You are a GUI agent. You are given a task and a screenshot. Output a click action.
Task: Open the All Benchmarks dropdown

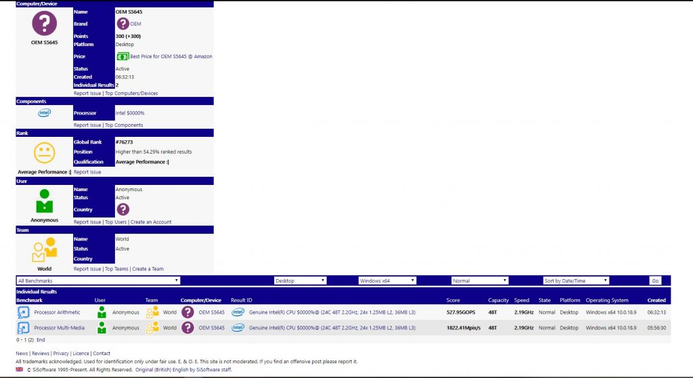tap(98, 280)
